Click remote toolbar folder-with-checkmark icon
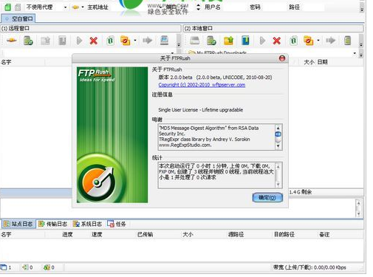Image resolution: width=373 pixels, height=277 pixels. 125,41
